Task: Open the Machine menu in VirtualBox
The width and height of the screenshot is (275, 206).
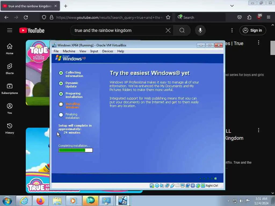Action: 69,51
